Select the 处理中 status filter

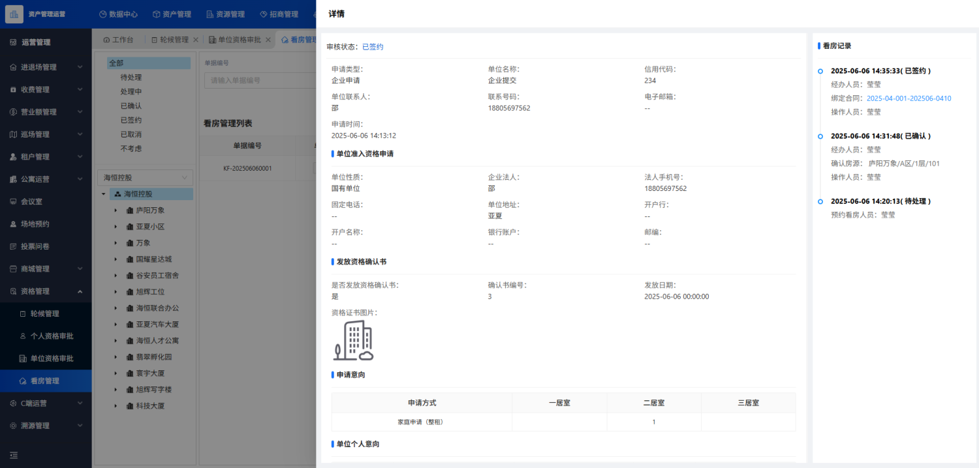point(131,92)
